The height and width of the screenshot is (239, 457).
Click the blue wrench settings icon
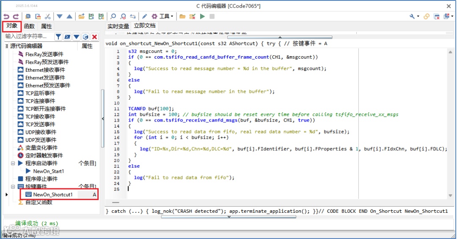412,16
